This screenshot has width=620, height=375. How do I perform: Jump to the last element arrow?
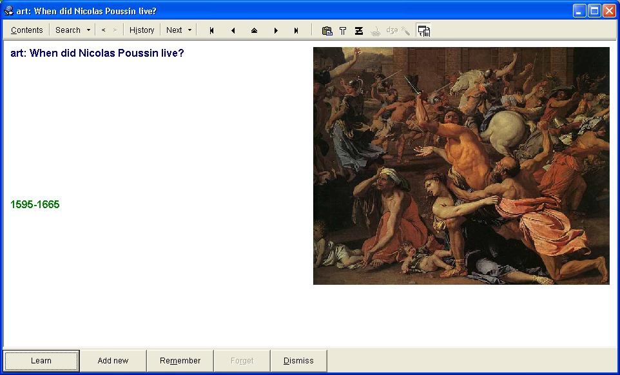click(296, 30)
